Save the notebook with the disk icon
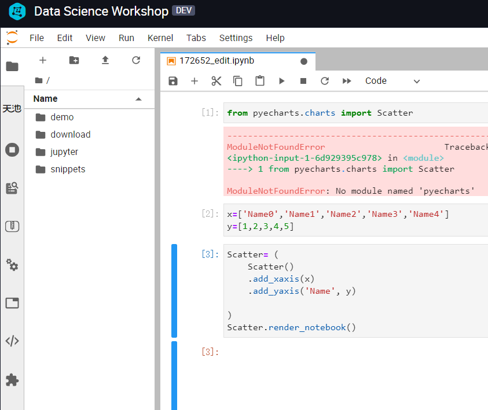488x410 pixels. (173, 81)
